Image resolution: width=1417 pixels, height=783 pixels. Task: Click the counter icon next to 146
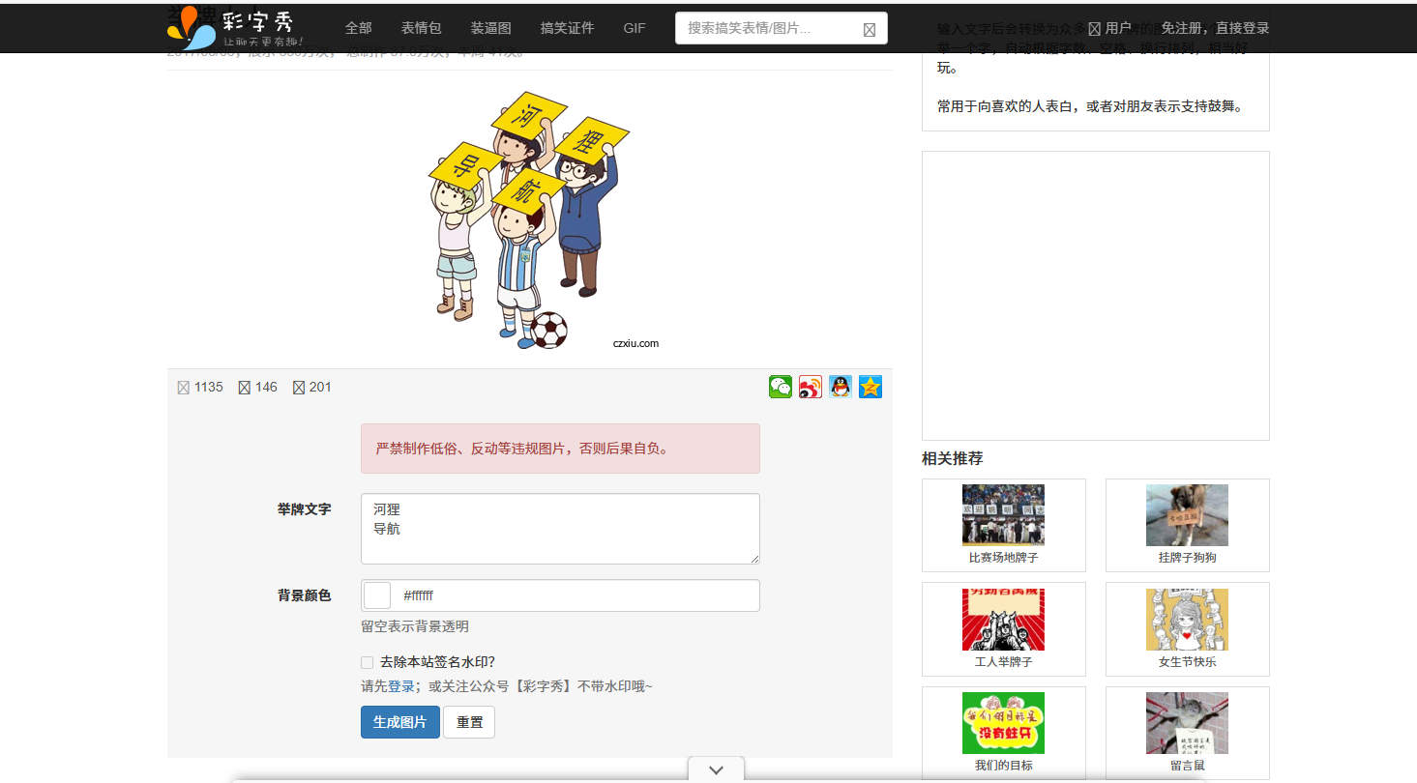[x=241, y=386]
